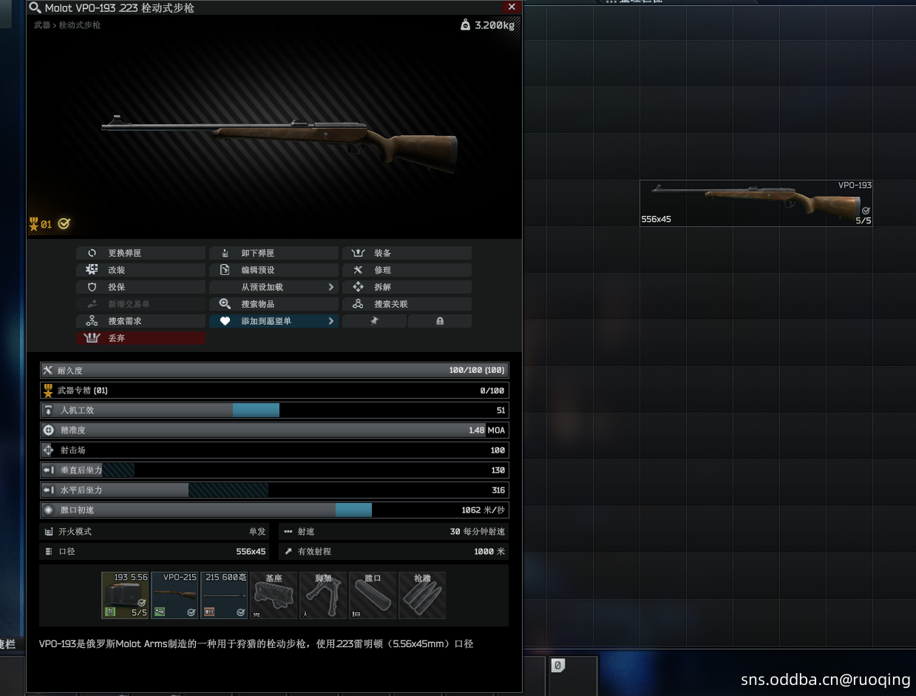
Task: Click the crown icon on 丢弃 button
Action: pos(92,338)
